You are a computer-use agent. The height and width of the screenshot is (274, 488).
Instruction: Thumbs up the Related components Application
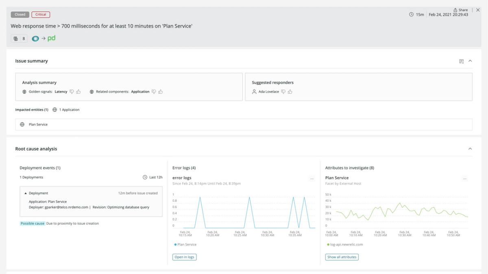pos(161,92)
